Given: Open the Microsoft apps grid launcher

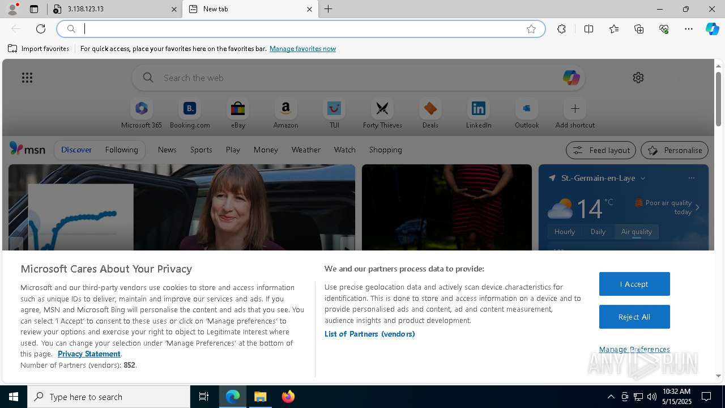Looking at the screenshot, I should [x=27, y=78].
